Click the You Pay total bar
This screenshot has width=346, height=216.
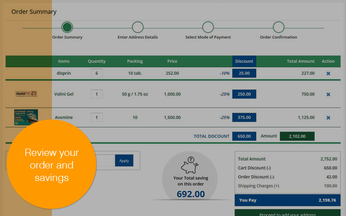(287, 200)
